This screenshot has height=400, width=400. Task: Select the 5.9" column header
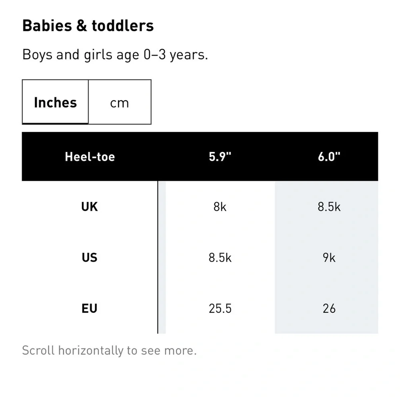click(220, 156)
